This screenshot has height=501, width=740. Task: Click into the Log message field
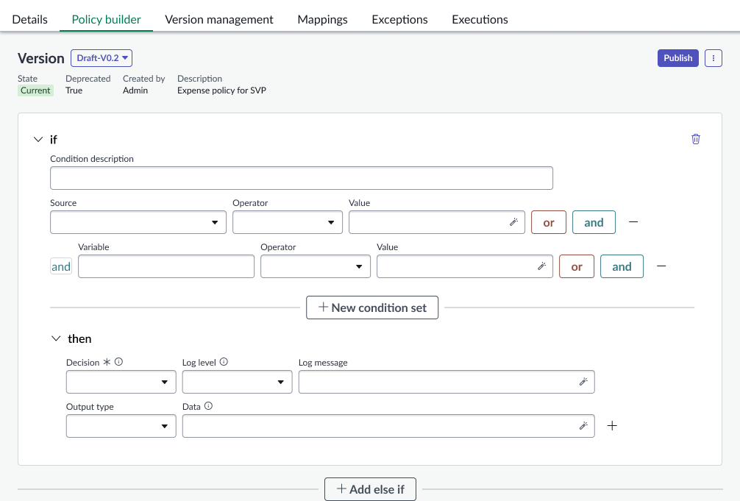pos(447,382)
